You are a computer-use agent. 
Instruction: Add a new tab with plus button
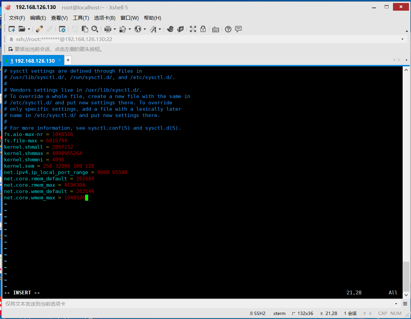click(68, 60)
